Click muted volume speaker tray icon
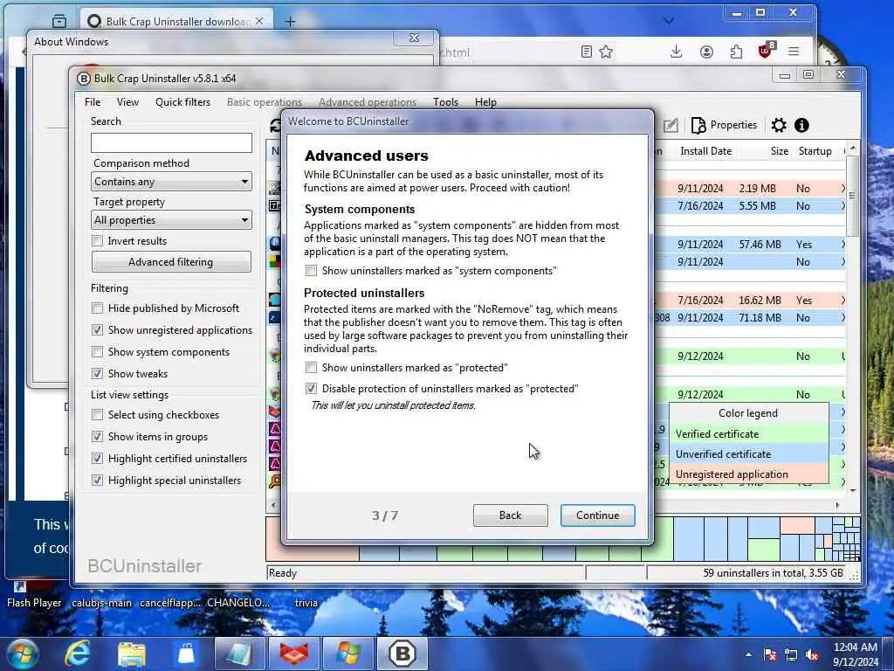The width and height of the screenshot is (894, 671). [812, 654]
